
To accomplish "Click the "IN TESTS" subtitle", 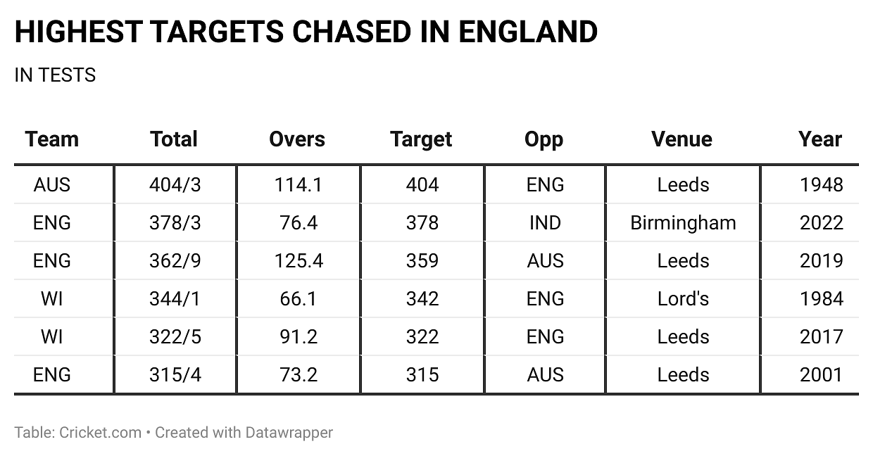I will pyautogui.click(x=55, y=75).
